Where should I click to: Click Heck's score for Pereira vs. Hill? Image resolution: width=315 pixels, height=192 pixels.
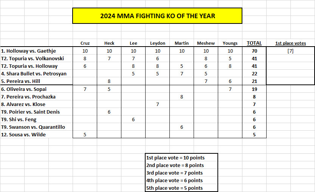pyautogui.click(x=109, y=81)
